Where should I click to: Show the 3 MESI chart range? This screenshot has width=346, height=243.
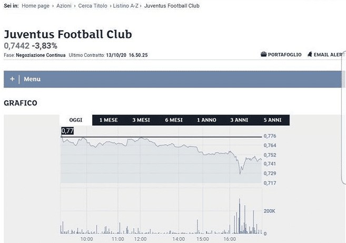[141, 120]
